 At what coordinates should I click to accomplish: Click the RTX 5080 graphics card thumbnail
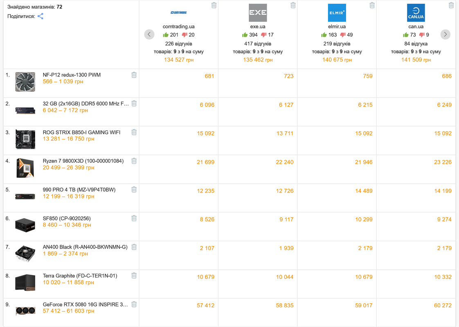25,311
